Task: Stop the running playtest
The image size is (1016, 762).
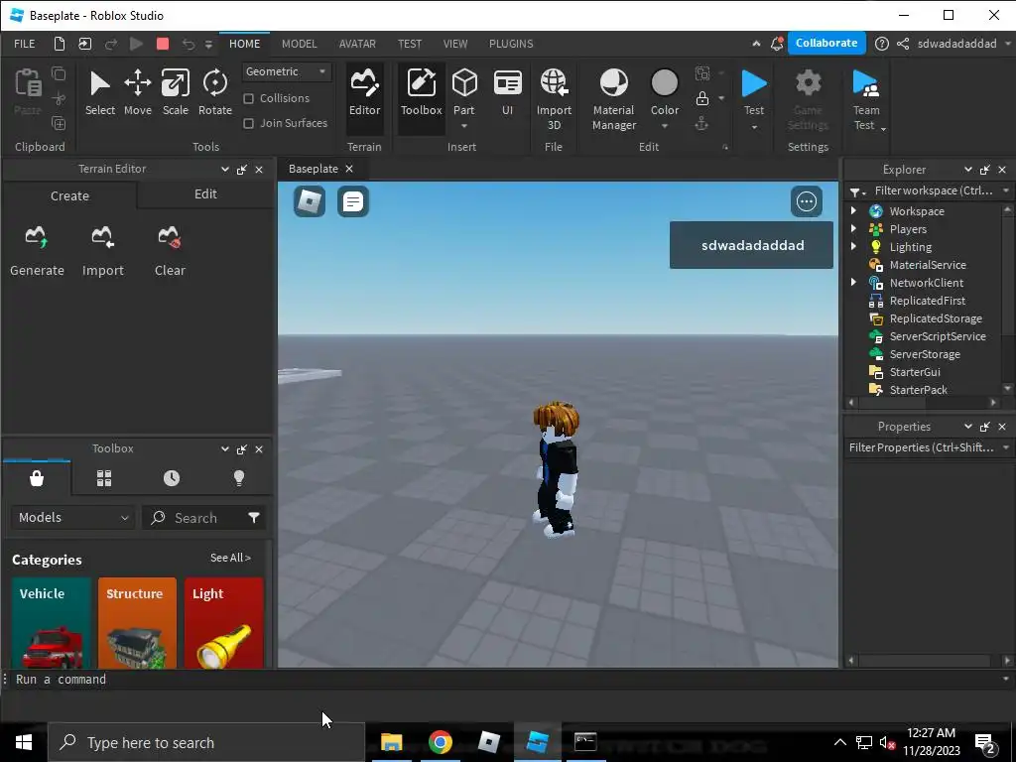Action: pyautogui.click(x=163, y=44)
